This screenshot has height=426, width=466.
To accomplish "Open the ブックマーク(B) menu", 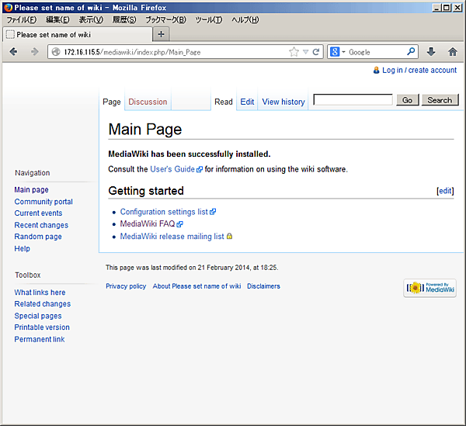I will 165,19.
